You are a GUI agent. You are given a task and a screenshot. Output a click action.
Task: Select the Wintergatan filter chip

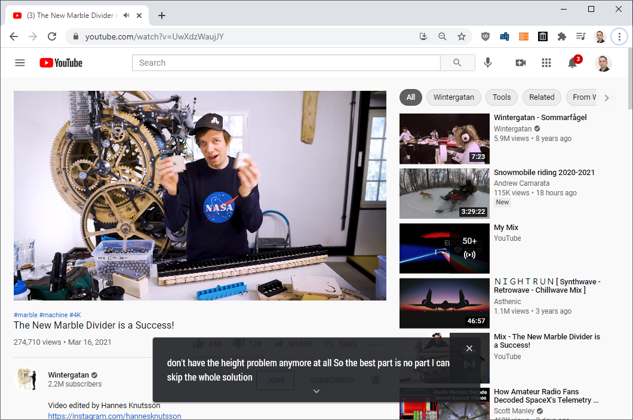click(453, 97)
